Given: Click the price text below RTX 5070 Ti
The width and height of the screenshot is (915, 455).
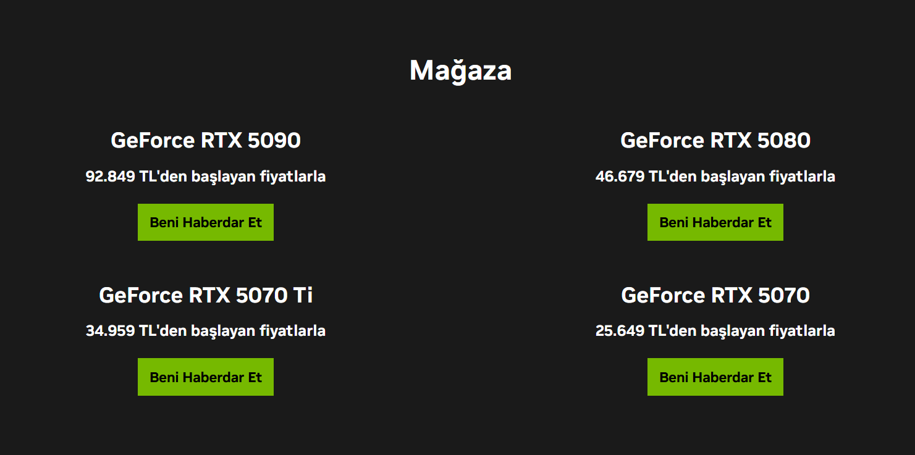Looking at the screenshot, I should point(205,331).
